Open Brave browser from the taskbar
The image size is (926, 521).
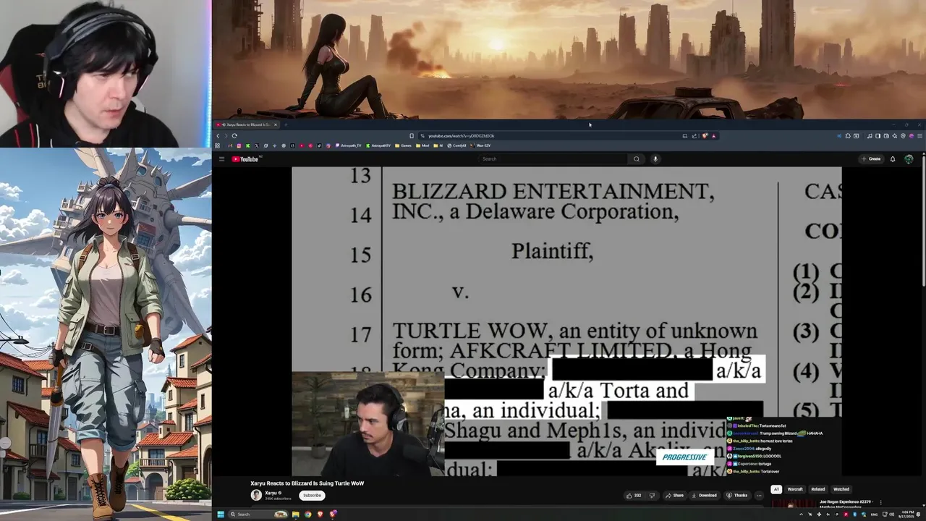click(x=320, y=514)
